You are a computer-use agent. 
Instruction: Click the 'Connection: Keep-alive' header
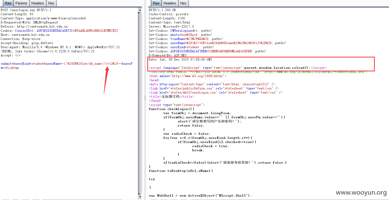[20, 39]
